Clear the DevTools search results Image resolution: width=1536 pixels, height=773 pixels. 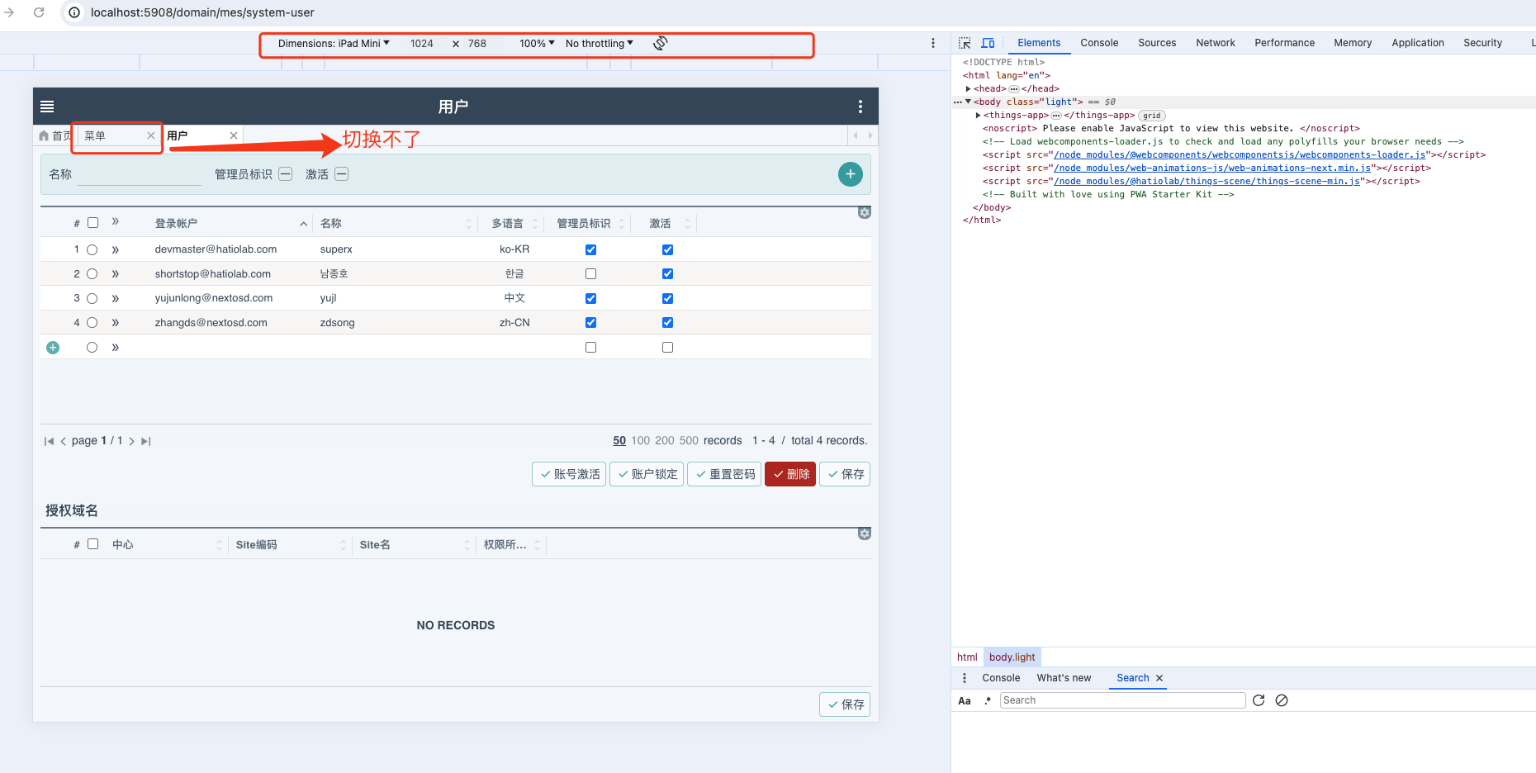point(1282,700)
